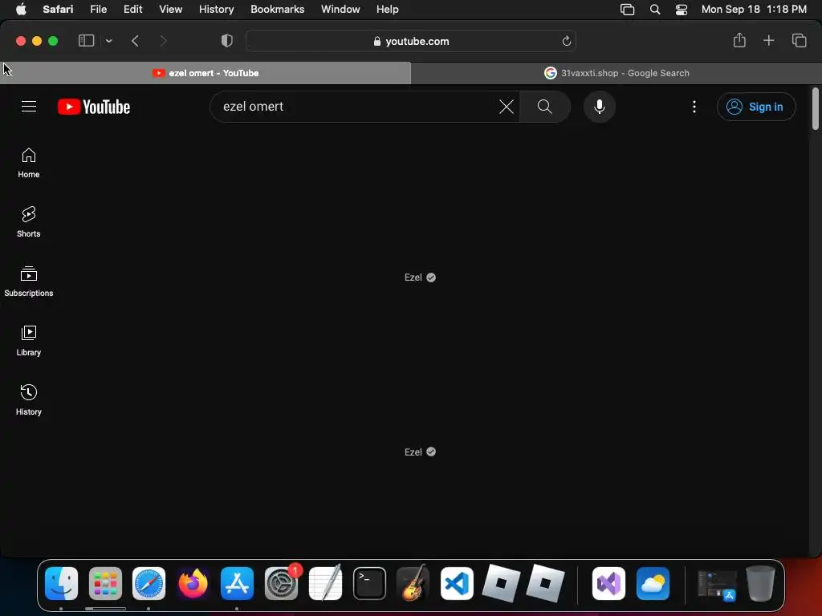Open the Help menu

pos(388,10)
